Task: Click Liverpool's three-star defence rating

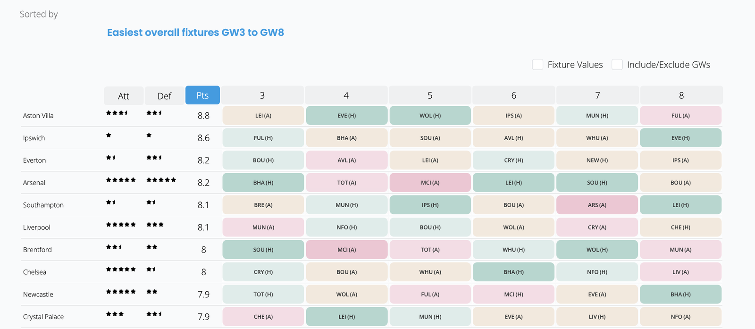Action: pyautogui.click(x=155, y=225)
